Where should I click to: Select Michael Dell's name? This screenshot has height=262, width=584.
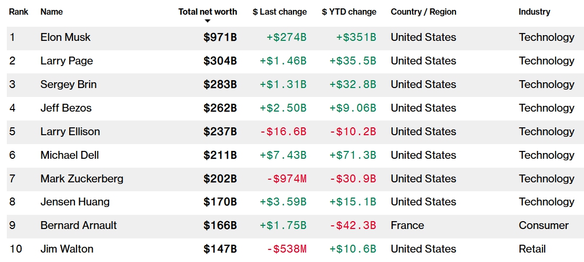70,155
